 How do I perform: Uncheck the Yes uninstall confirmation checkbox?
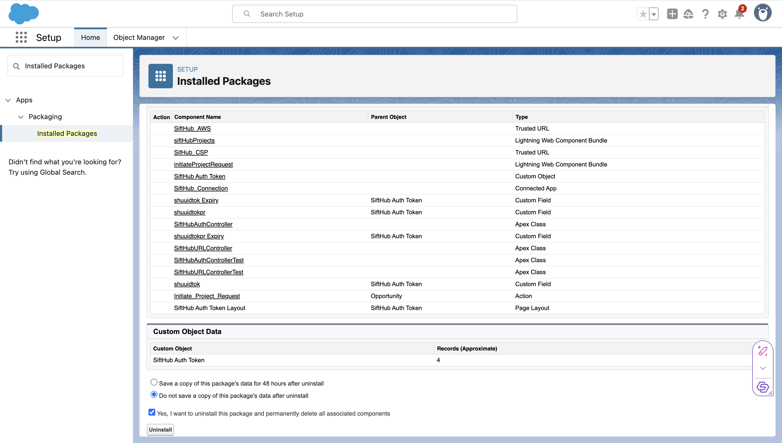152,412
